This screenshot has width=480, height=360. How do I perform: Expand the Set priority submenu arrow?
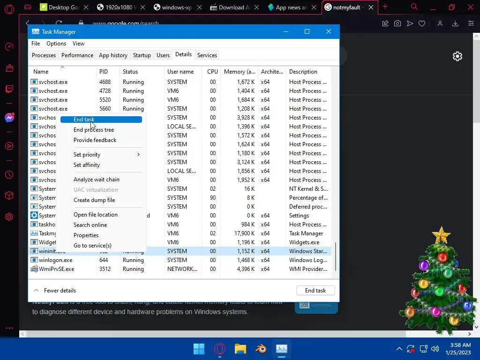pos(139,155)
